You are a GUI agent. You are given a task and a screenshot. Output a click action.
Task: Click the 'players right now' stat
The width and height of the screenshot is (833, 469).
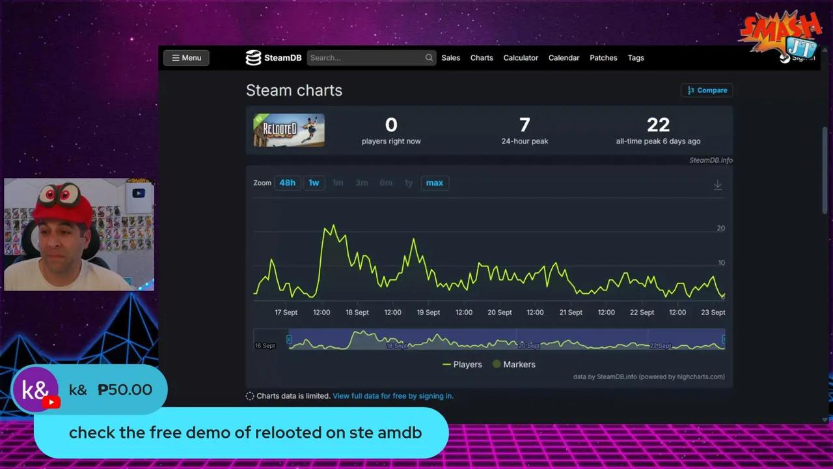(x=391, y=130)
